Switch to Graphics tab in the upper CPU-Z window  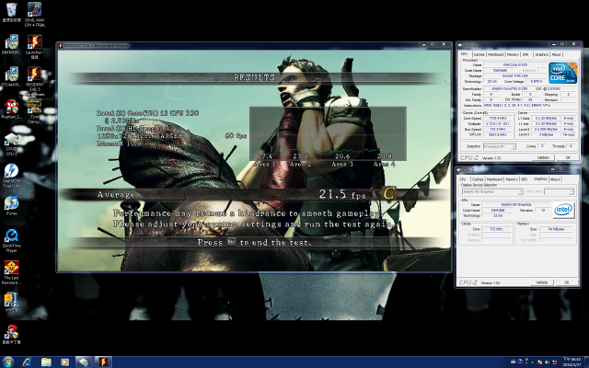pyautogui.click(x=541, y=54)
